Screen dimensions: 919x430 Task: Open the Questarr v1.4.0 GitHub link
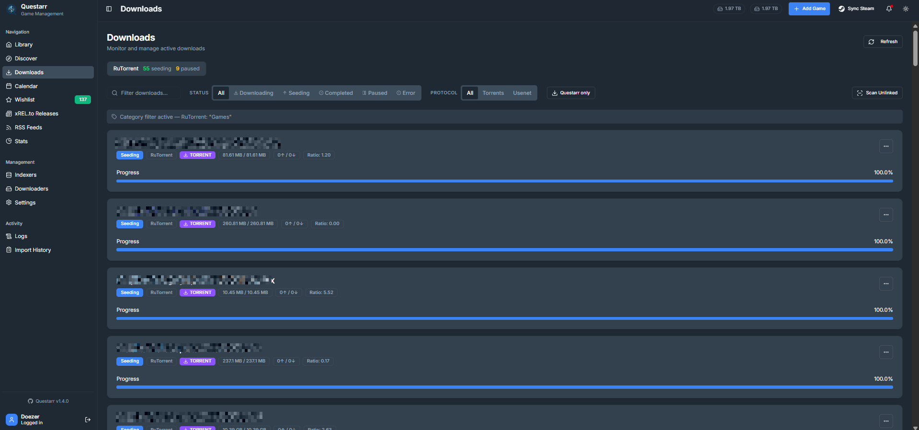click(48, 401)
